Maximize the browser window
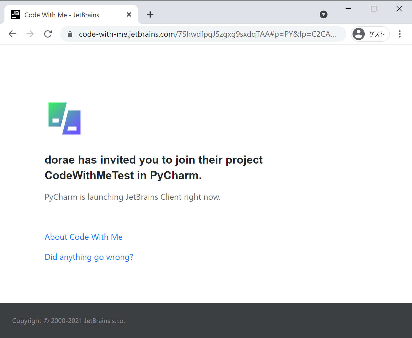The height and width of the screenshot is (338, 412). pyautogui.click(x=374, y=9)
